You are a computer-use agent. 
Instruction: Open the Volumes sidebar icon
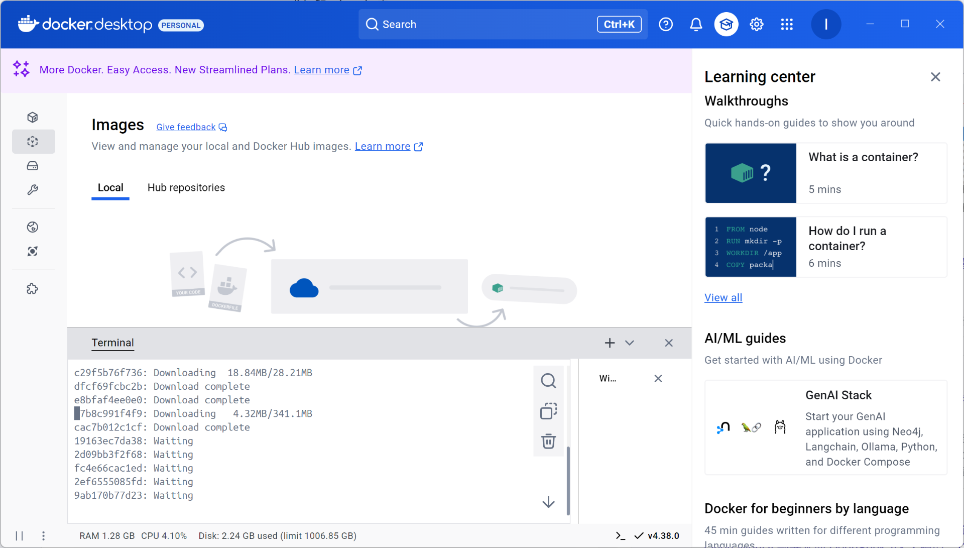click(x=33, y=166)
